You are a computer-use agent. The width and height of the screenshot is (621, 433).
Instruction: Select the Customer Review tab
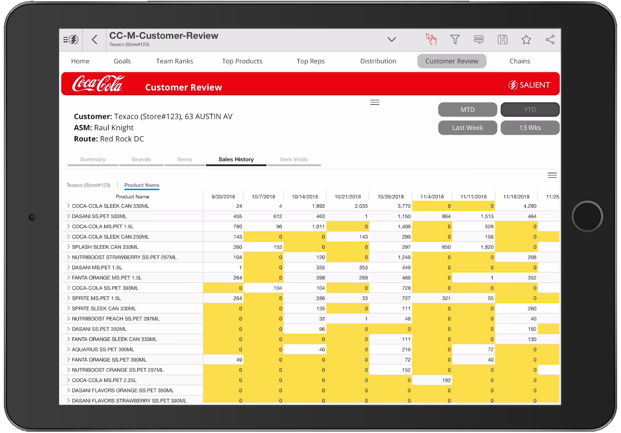pyautogui.click(x=452, y=61)
